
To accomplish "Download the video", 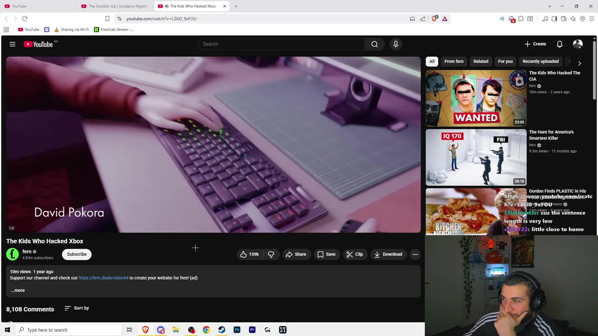I will coord(388,254).
